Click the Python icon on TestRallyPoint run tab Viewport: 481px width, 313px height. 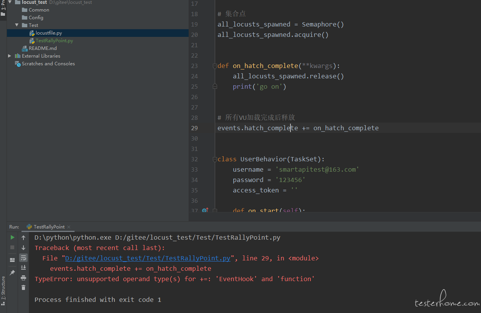coord(29,227)
